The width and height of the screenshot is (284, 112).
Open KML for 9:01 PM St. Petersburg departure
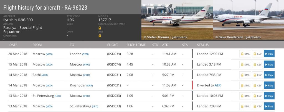pos(245,96)
